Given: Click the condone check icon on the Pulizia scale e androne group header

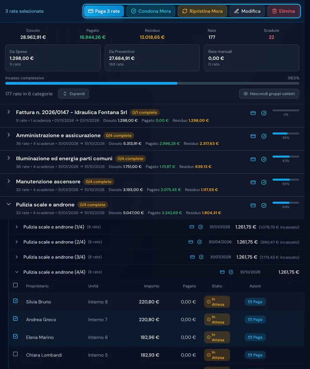Looking at the screenshot, I should click(x=264, y=205).
